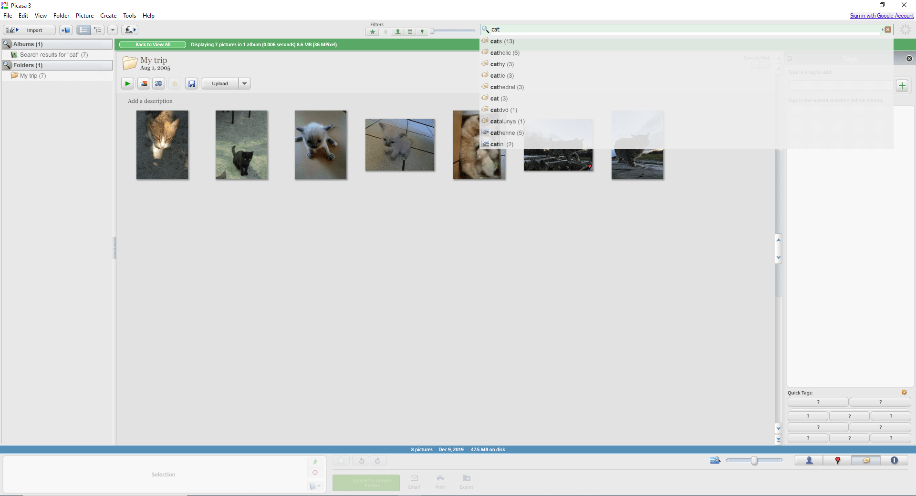The height and width of the screenshot is (496, 916).
Task: Show the Properties info panel
Action: 894,460
